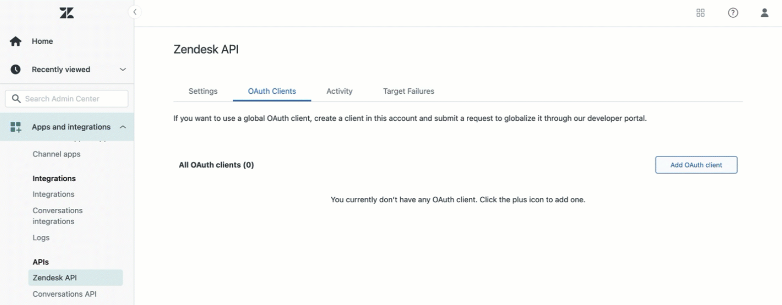Click the user profile avatar icon
Screen dimensions: 782x305
pos(764,12)
